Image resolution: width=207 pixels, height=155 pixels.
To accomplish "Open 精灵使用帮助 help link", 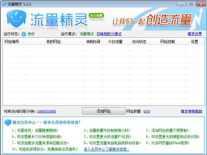I will click(191, 112).
